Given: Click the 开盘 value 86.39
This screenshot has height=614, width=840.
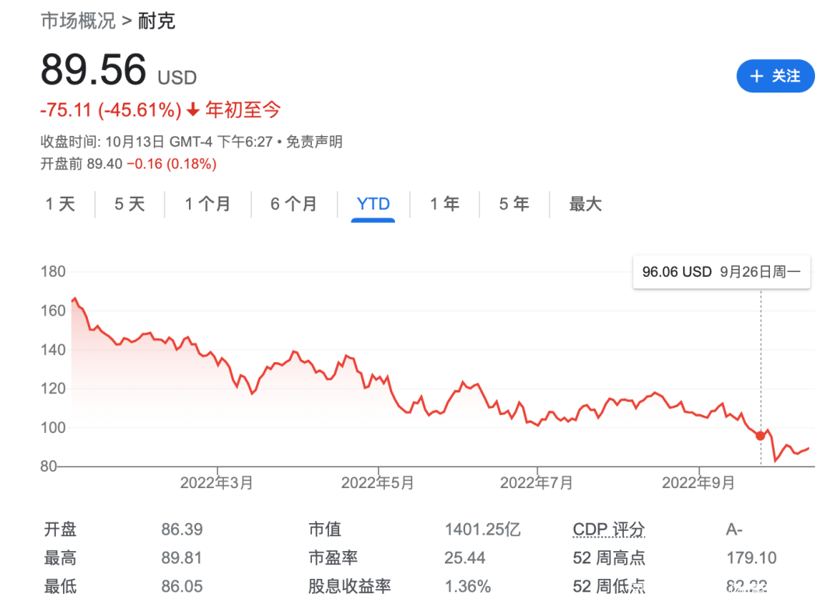Looking at the screenshot, I should (182, 529).
